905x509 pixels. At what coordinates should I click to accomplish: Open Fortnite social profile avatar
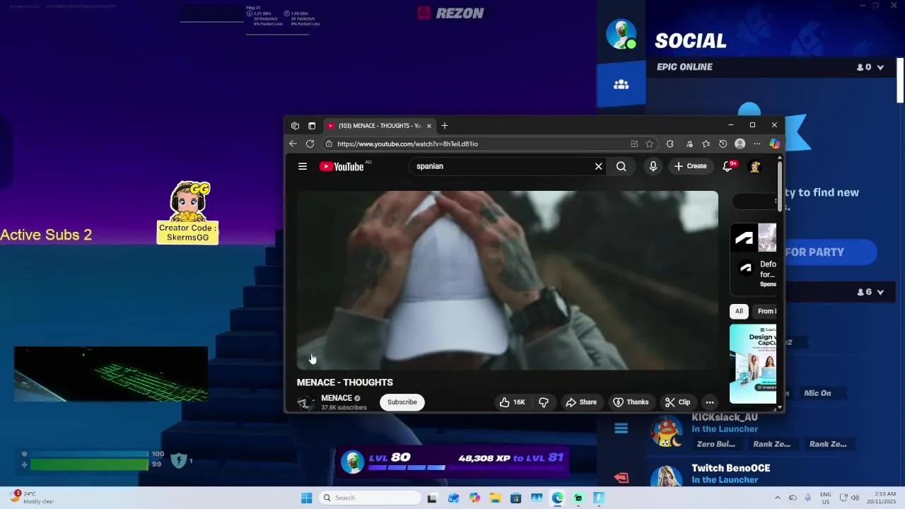[621, 35]
